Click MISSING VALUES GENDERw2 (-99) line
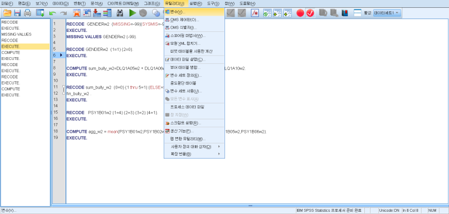The height and width of the screenshot is (214, 449). point(102,36)
